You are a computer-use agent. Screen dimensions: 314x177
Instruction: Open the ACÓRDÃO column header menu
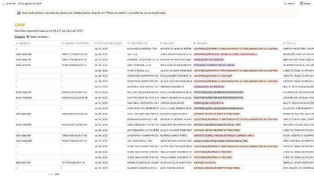[37, 43]
